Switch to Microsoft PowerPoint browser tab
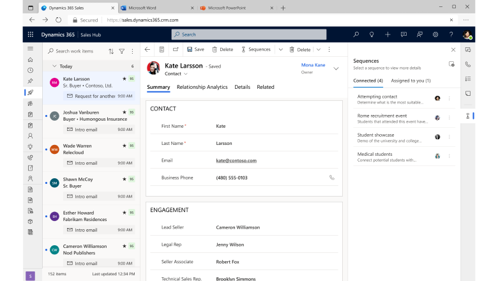Screen dimensions: 498x281 [x=237, y=8]
